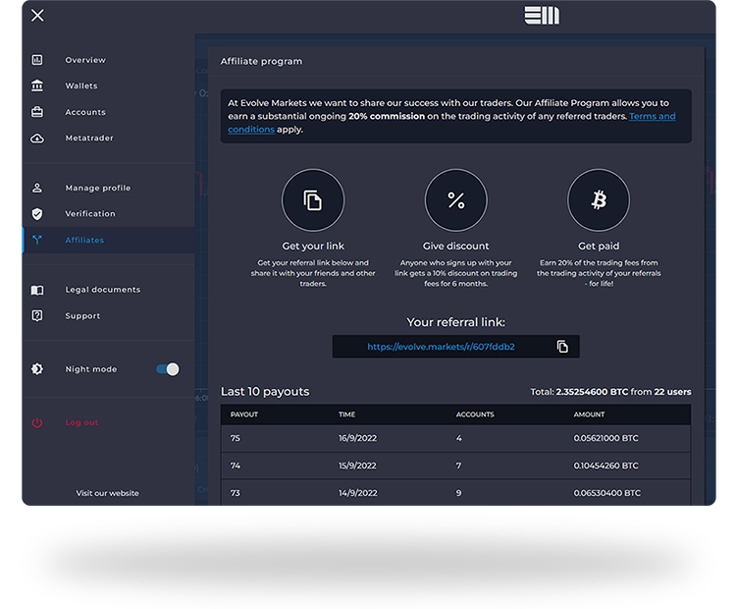Click the Affiliate program heading
Screen dimensions: 736x609
pos(261,61)
